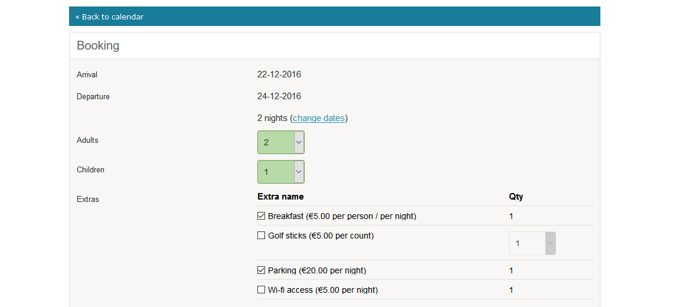Screen dimensions: 673x307
Task: Enable the Wi-fi access checkbox
Action: (x=261, y=289)
